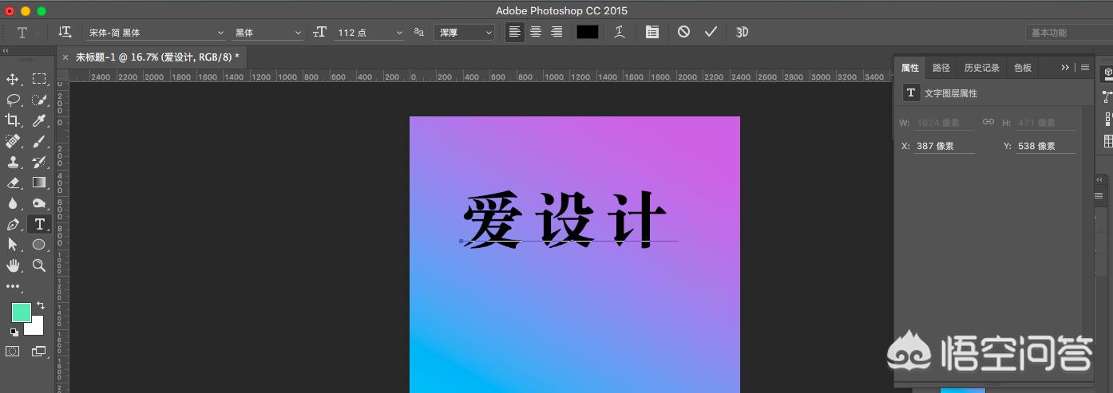Toggle link between width and height
Image resolution: width=1113 pixels, height=393 pixels.
[988, 122]
